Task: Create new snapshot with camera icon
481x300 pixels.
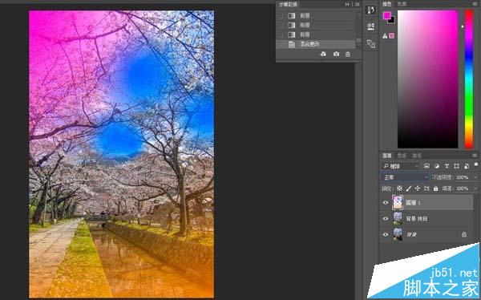Action: 336,54
